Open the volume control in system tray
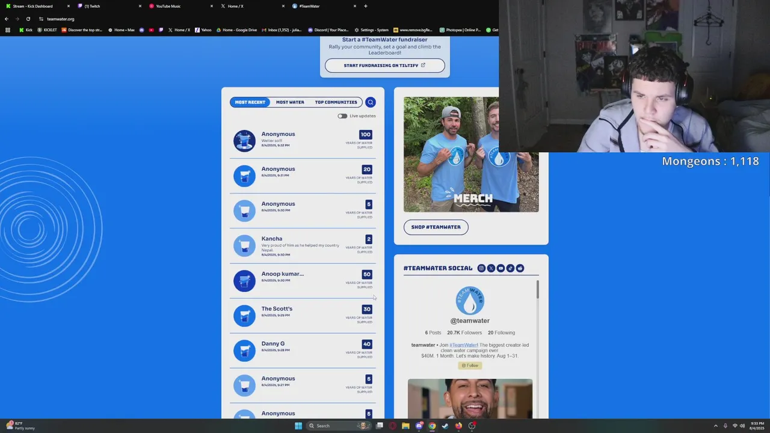770x433 pixels. click(742, 426)
